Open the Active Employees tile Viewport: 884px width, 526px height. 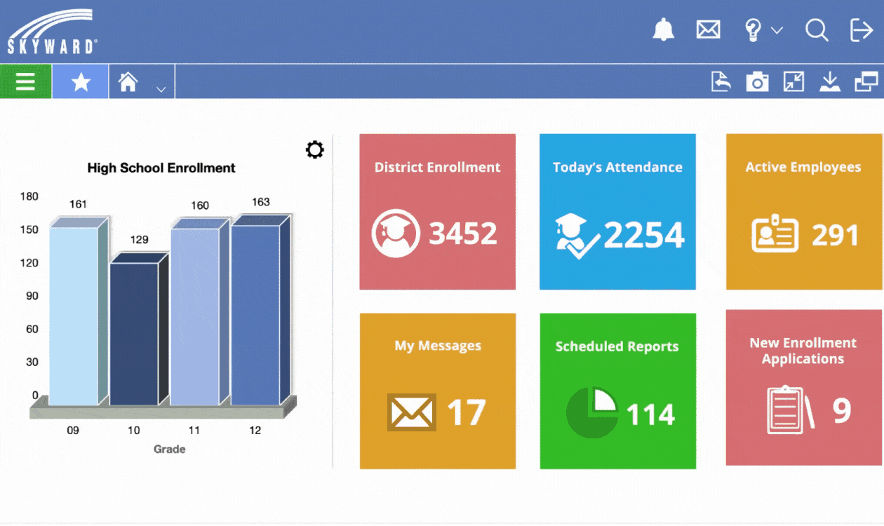(804, 212)
